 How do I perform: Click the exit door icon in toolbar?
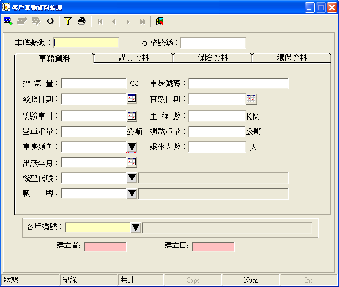[x=160, y=21]
